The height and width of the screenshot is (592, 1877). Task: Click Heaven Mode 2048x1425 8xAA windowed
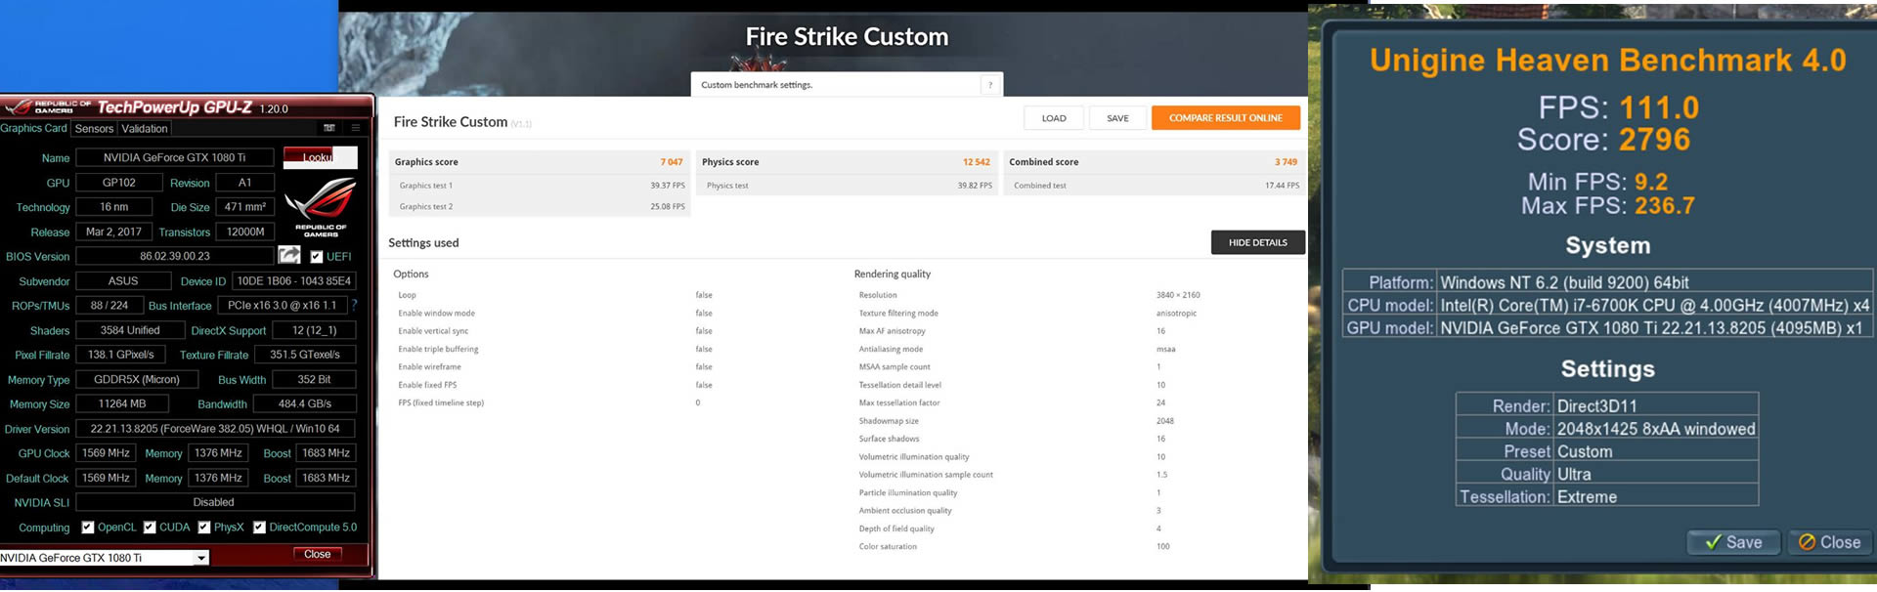point(1655,429)
